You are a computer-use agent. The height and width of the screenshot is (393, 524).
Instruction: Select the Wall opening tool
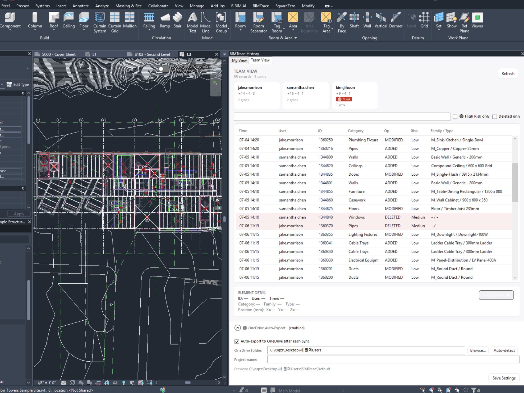[367, 21]
